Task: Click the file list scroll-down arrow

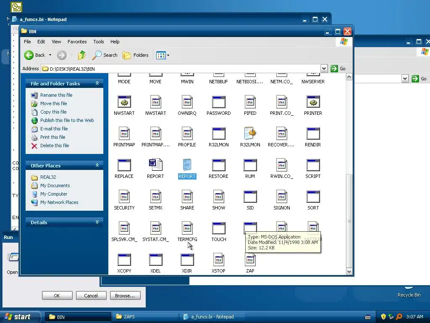Action: coord(349,271)
